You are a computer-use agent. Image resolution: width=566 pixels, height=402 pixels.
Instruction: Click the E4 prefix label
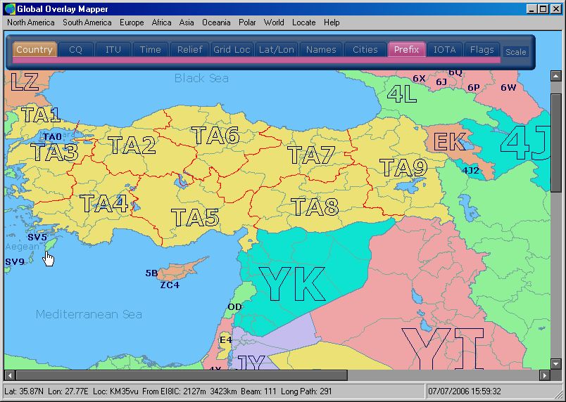point(225,339)
